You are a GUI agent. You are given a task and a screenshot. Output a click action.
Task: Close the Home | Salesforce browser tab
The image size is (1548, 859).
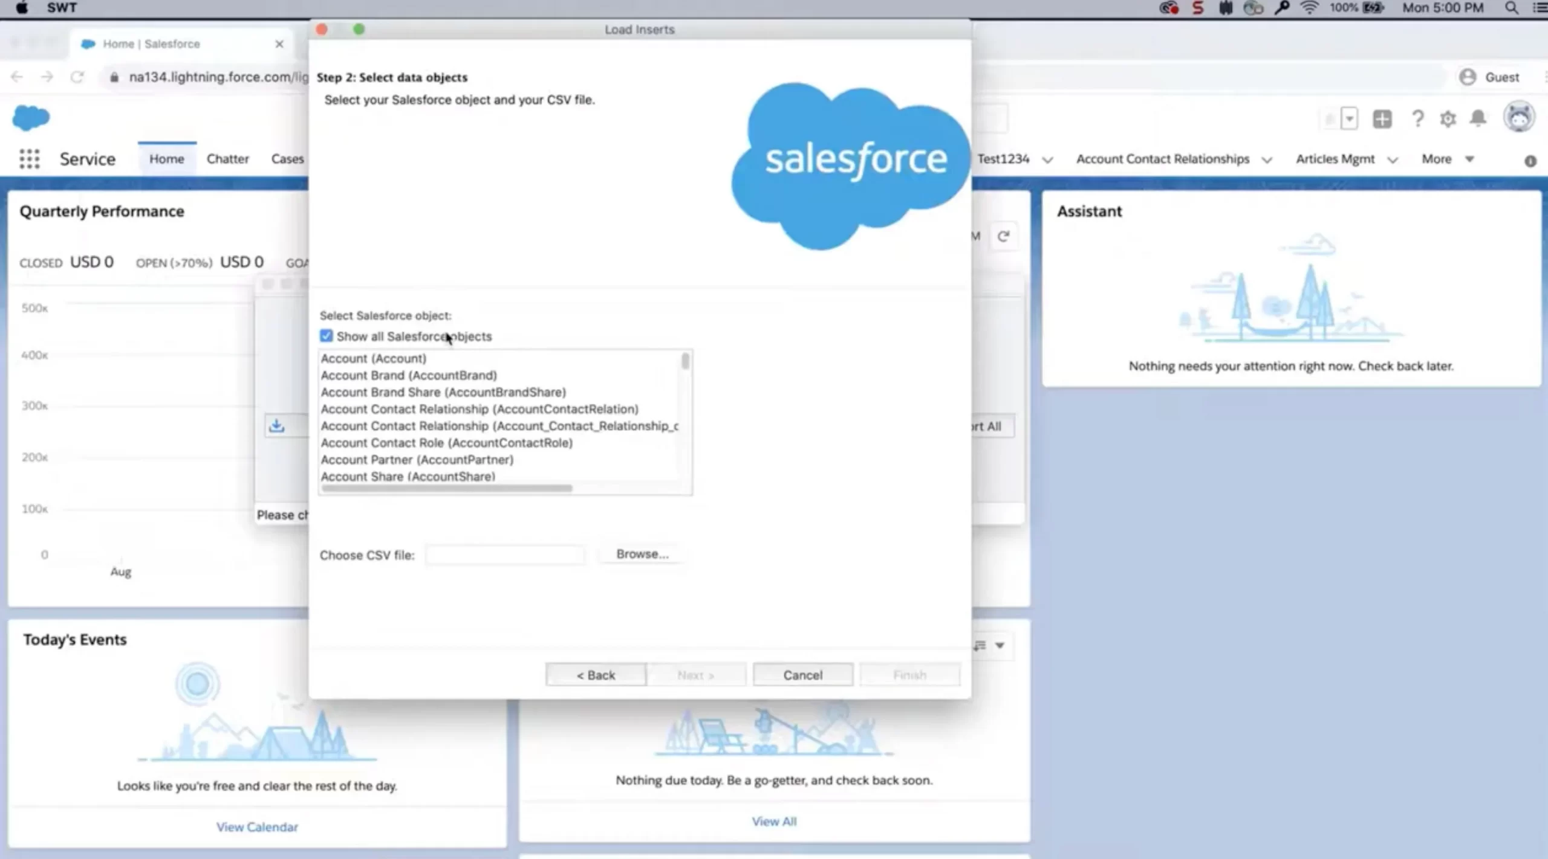[x=279, y=44]
